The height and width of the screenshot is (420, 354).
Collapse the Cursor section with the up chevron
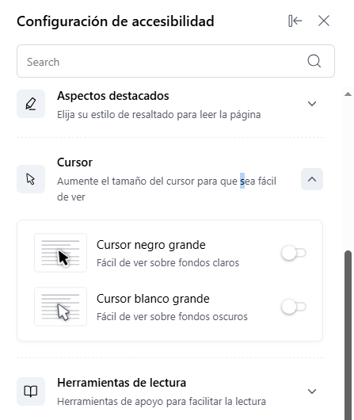point(312,179)
